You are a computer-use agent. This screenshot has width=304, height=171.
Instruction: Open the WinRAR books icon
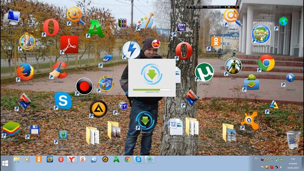[x=123, y=23]
